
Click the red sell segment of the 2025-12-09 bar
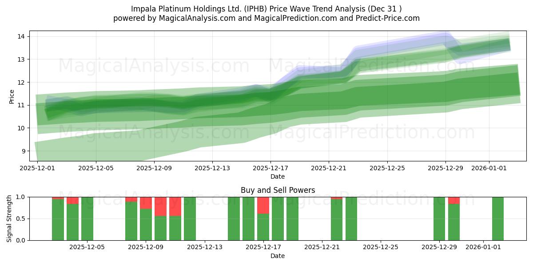point(146,203)
